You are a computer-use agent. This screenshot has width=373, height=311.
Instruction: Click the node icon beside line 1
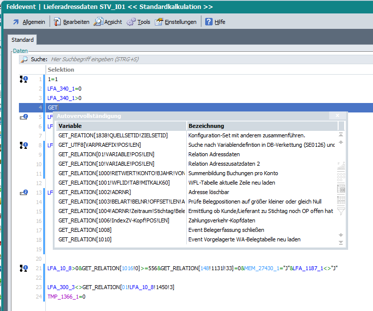coord(23,79)
